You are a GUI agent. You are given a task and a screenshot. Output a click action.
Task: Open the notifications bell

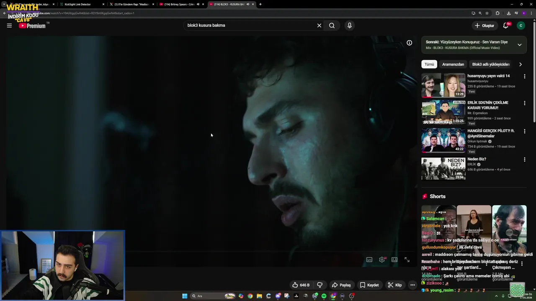(x=506, y=26)
